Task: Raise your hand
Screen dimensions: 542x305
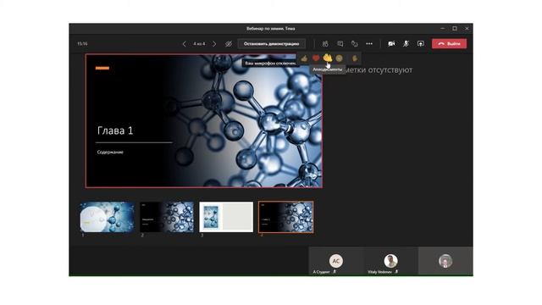Action: (x=355, y=58)
